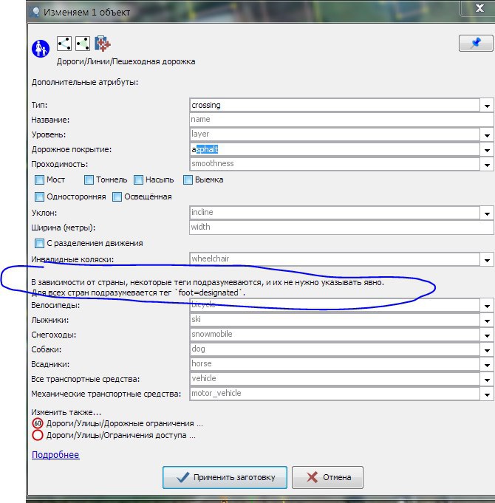Click the first way-type icon beside pedestrian symbol
The height and width of the screenshot is (503, 495).
coord(64,44)
